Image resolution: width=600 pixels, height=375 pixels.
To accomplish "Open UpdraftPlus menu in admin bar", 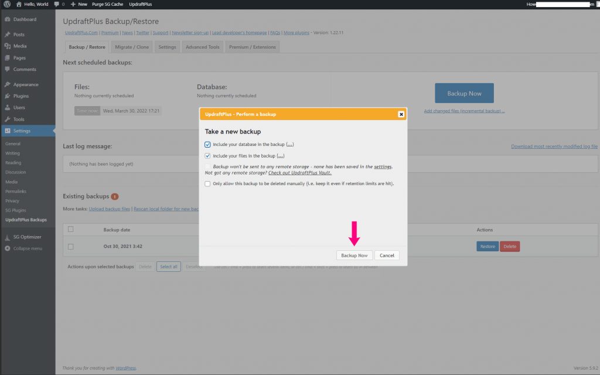I will pyautogui.click(x=141, y=4).
